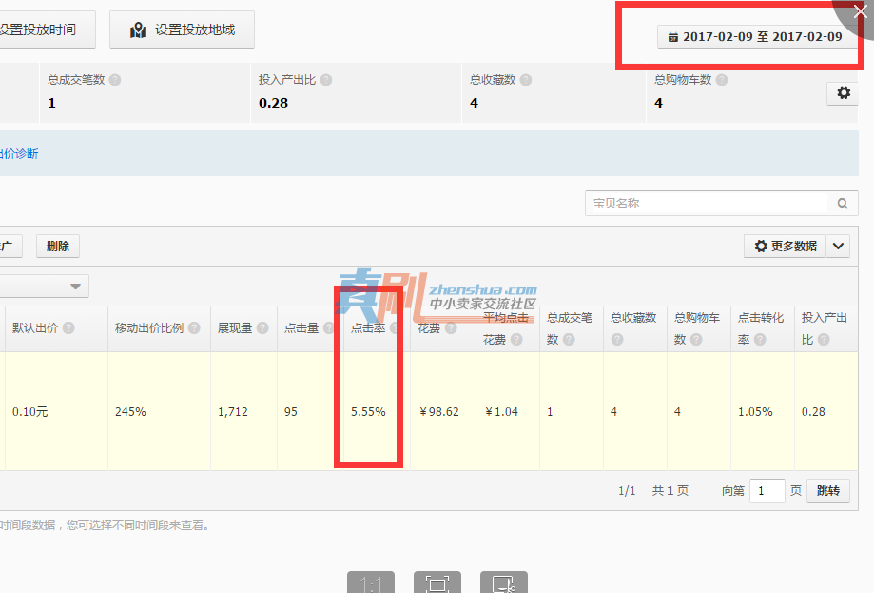Expand the arrow dropdown next to 更多数据
Viewport: 874px width, 593px height.
click(x=838, y=246)
